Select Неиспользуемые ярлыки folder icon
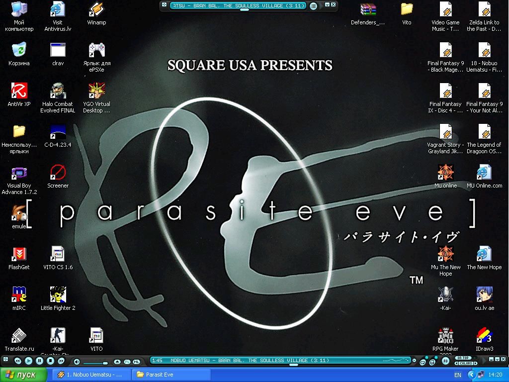The image size is (509, 382). click(x=19, y=139)
